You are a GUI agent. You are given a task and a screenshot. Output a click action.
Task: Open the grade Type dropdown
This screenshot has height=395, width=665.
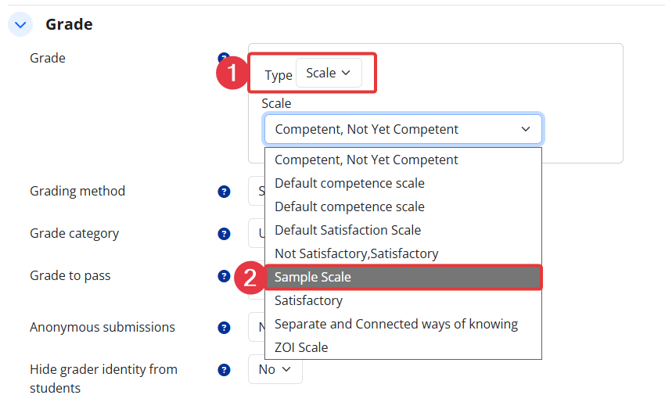pyautogui.click(x=329, y=74)
